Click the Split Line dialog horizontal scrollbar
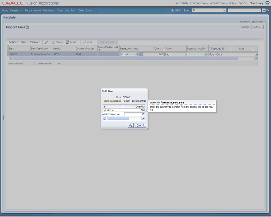Screen dimensions: 271x217 pyautogui.click(x=118, y=119)
